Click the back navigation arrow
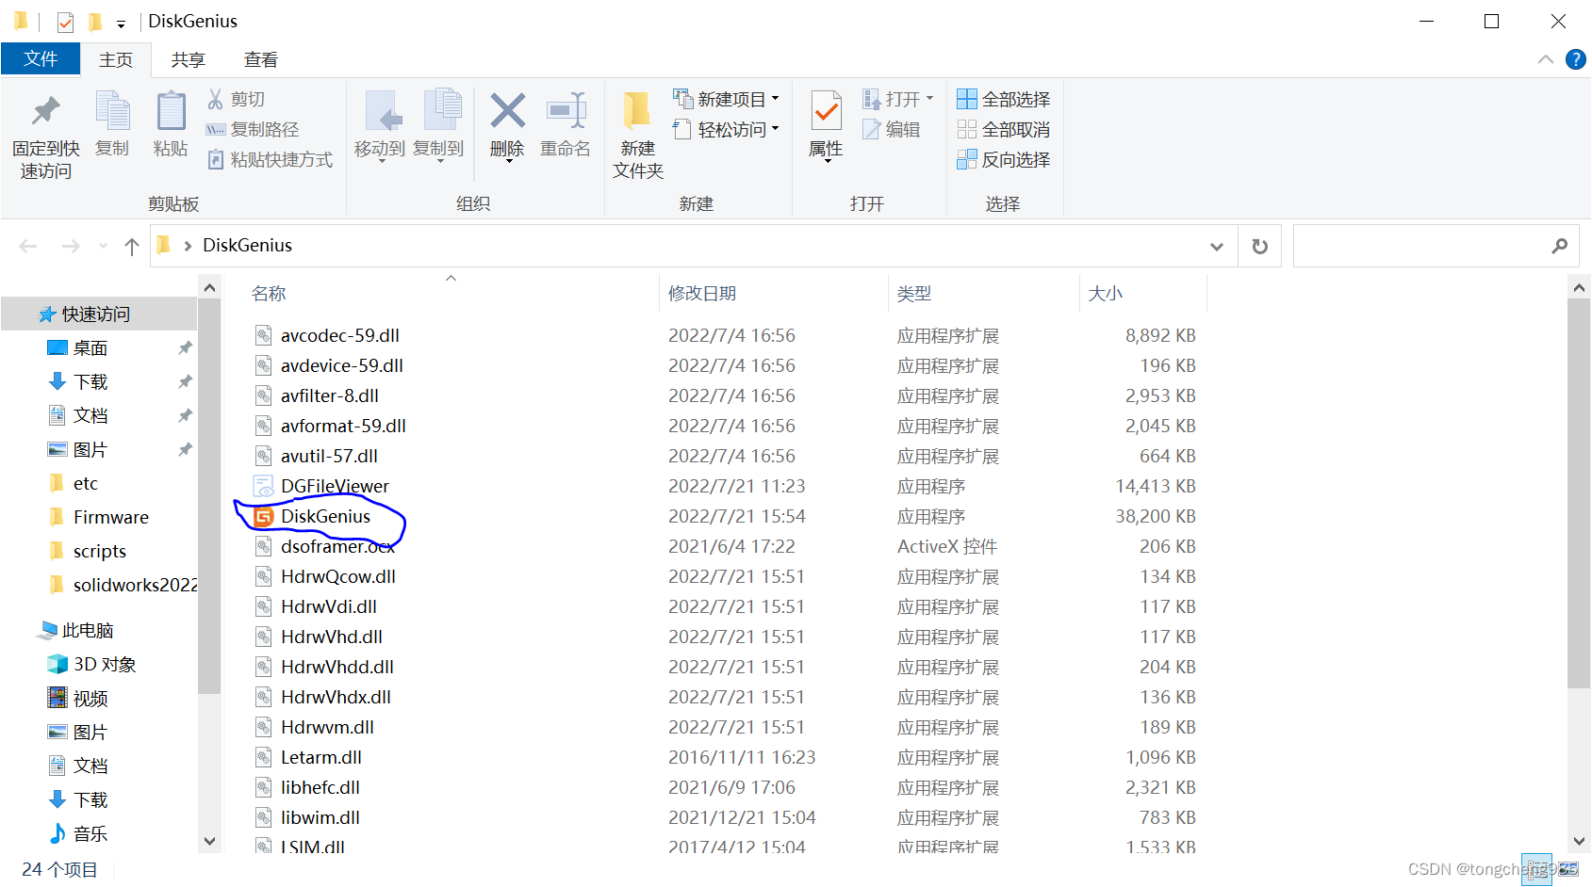 pos(28,247)
